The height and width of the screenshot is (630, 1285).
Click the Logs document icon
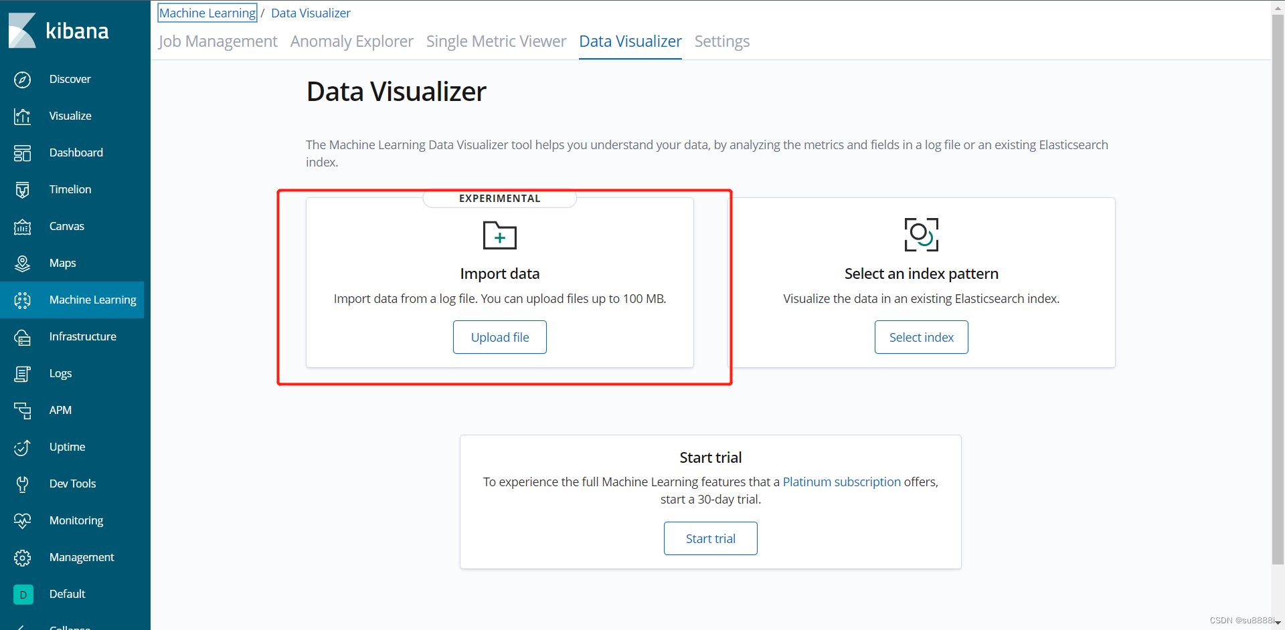[x=22, y=374]
